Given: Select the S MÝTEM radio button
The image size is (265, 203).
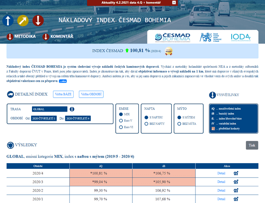Looking at the screenshot, I should [179, 117].
